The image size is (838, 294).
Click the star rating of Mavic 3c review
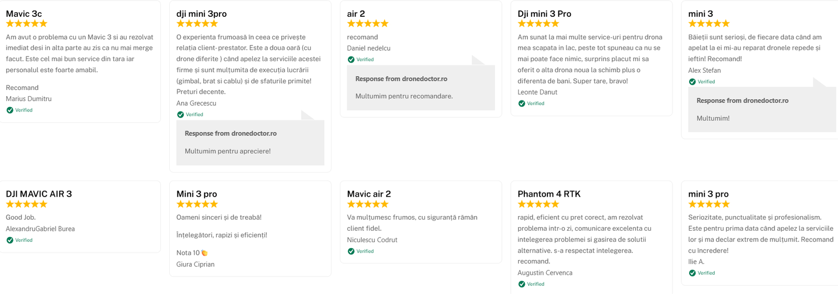point(27,24)
